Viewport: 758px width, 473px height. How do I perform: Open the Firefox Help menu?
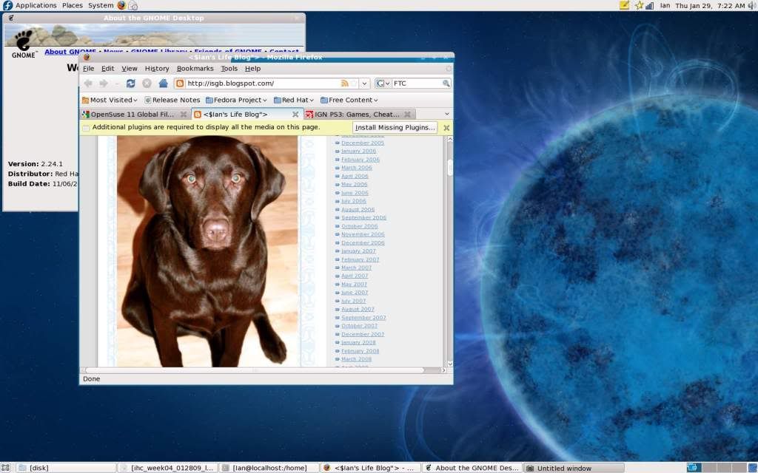[253, 69]
